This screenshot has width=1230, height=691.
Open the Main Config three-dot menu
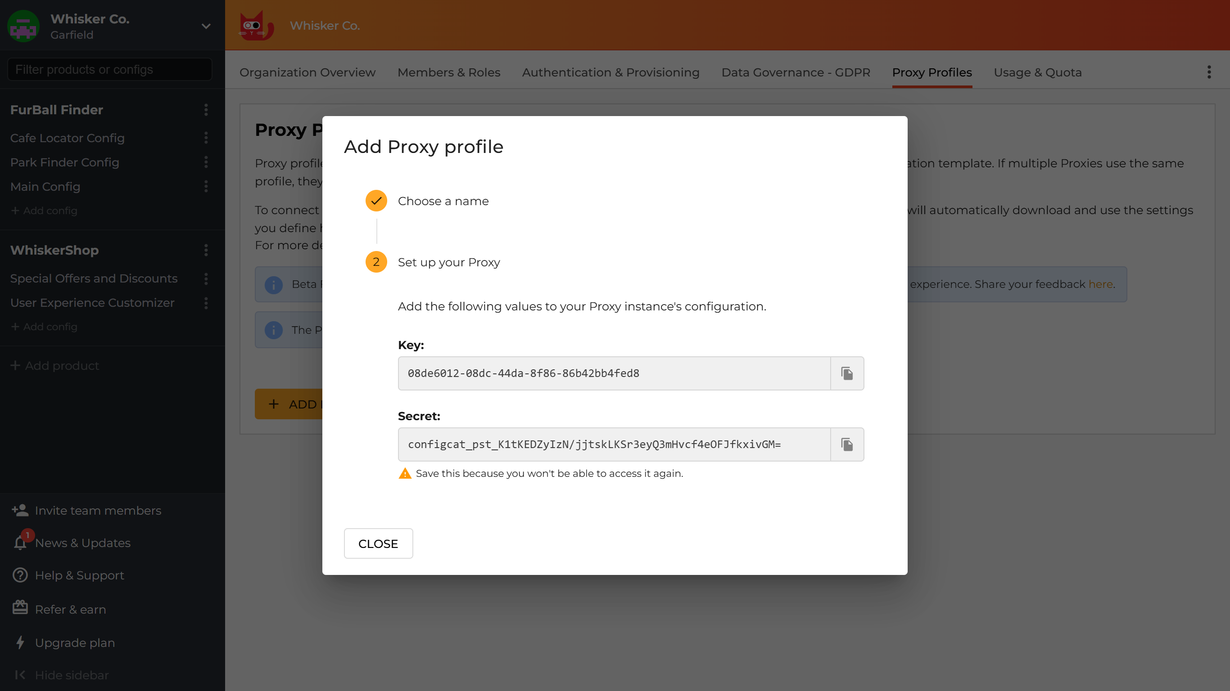[x=206, y=187]
